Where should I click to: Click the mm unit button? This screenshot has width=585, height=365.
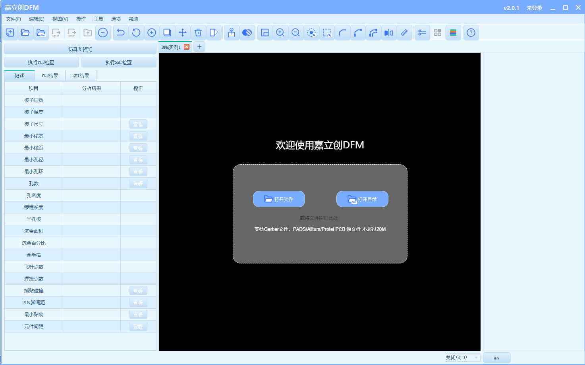pos(496,358)
